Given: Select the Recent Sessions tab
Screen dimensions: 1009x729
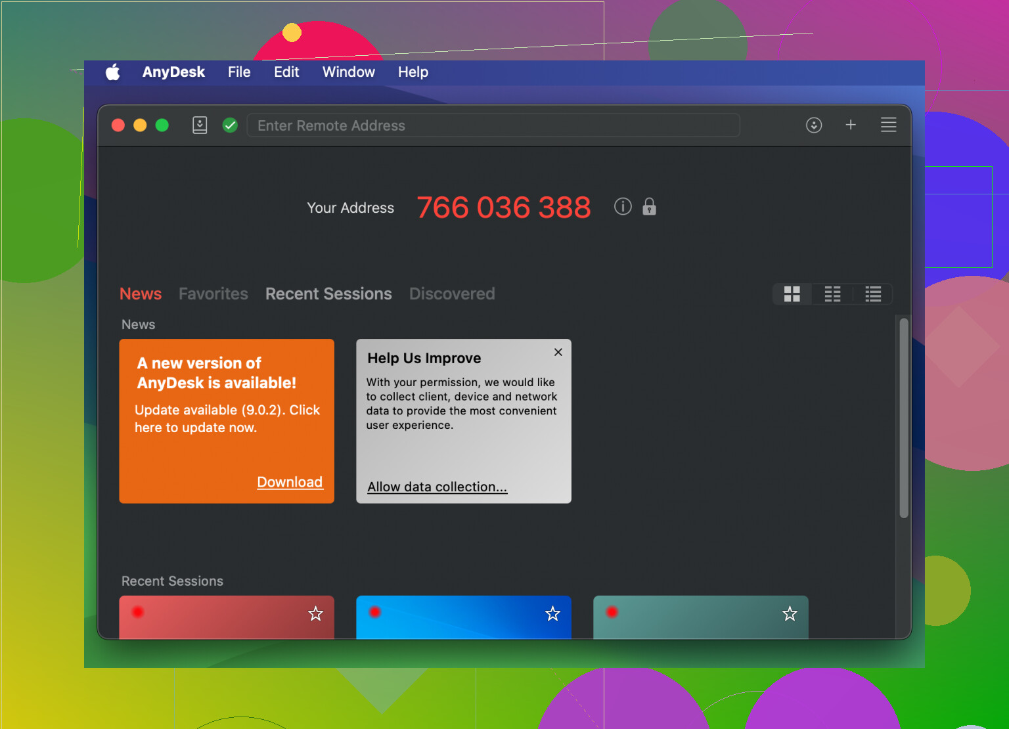Looking at the screenshot, I should point(328,294).
